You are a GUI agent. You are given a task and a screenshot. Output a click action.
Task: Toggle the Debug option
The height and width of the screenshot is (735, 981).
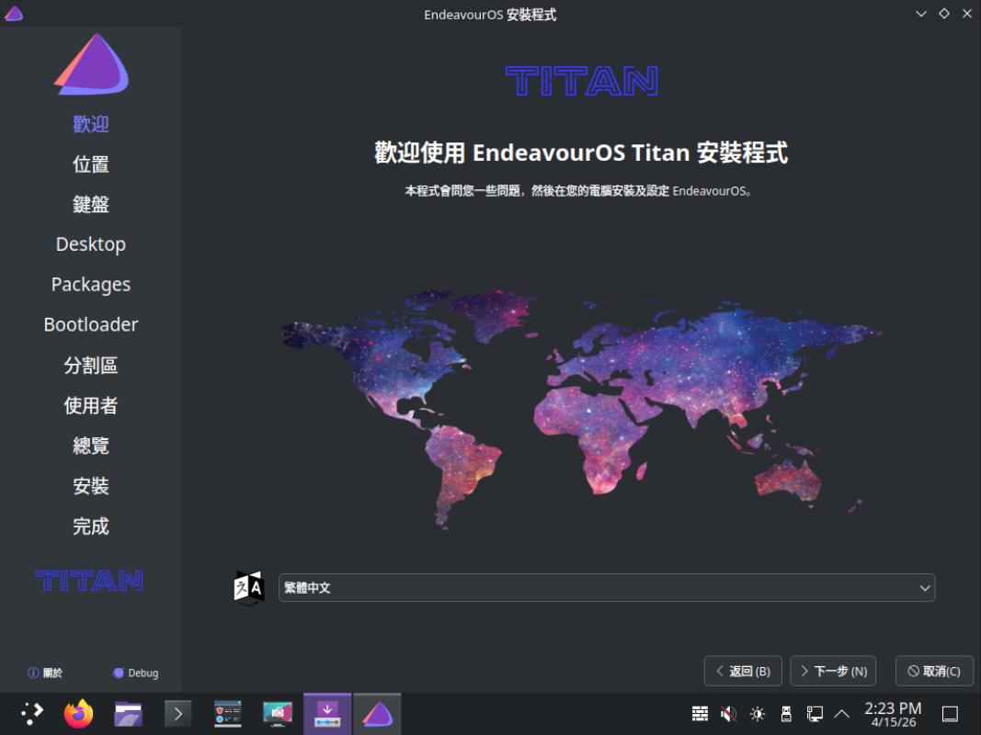[135, 673]
